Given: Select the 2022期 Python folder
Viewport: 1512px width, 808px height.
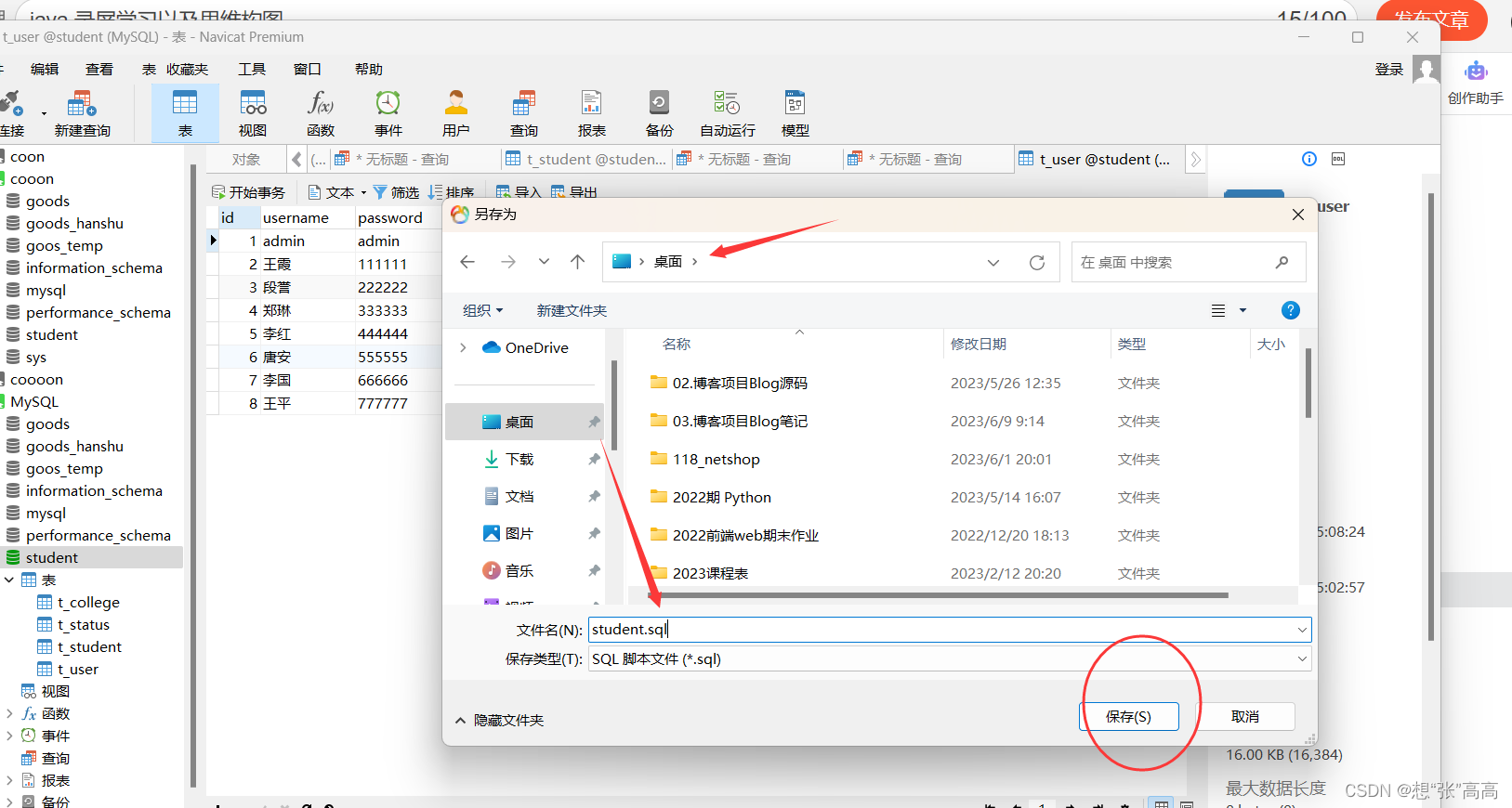Looking at the screenshot, I should tap(722, 497).
